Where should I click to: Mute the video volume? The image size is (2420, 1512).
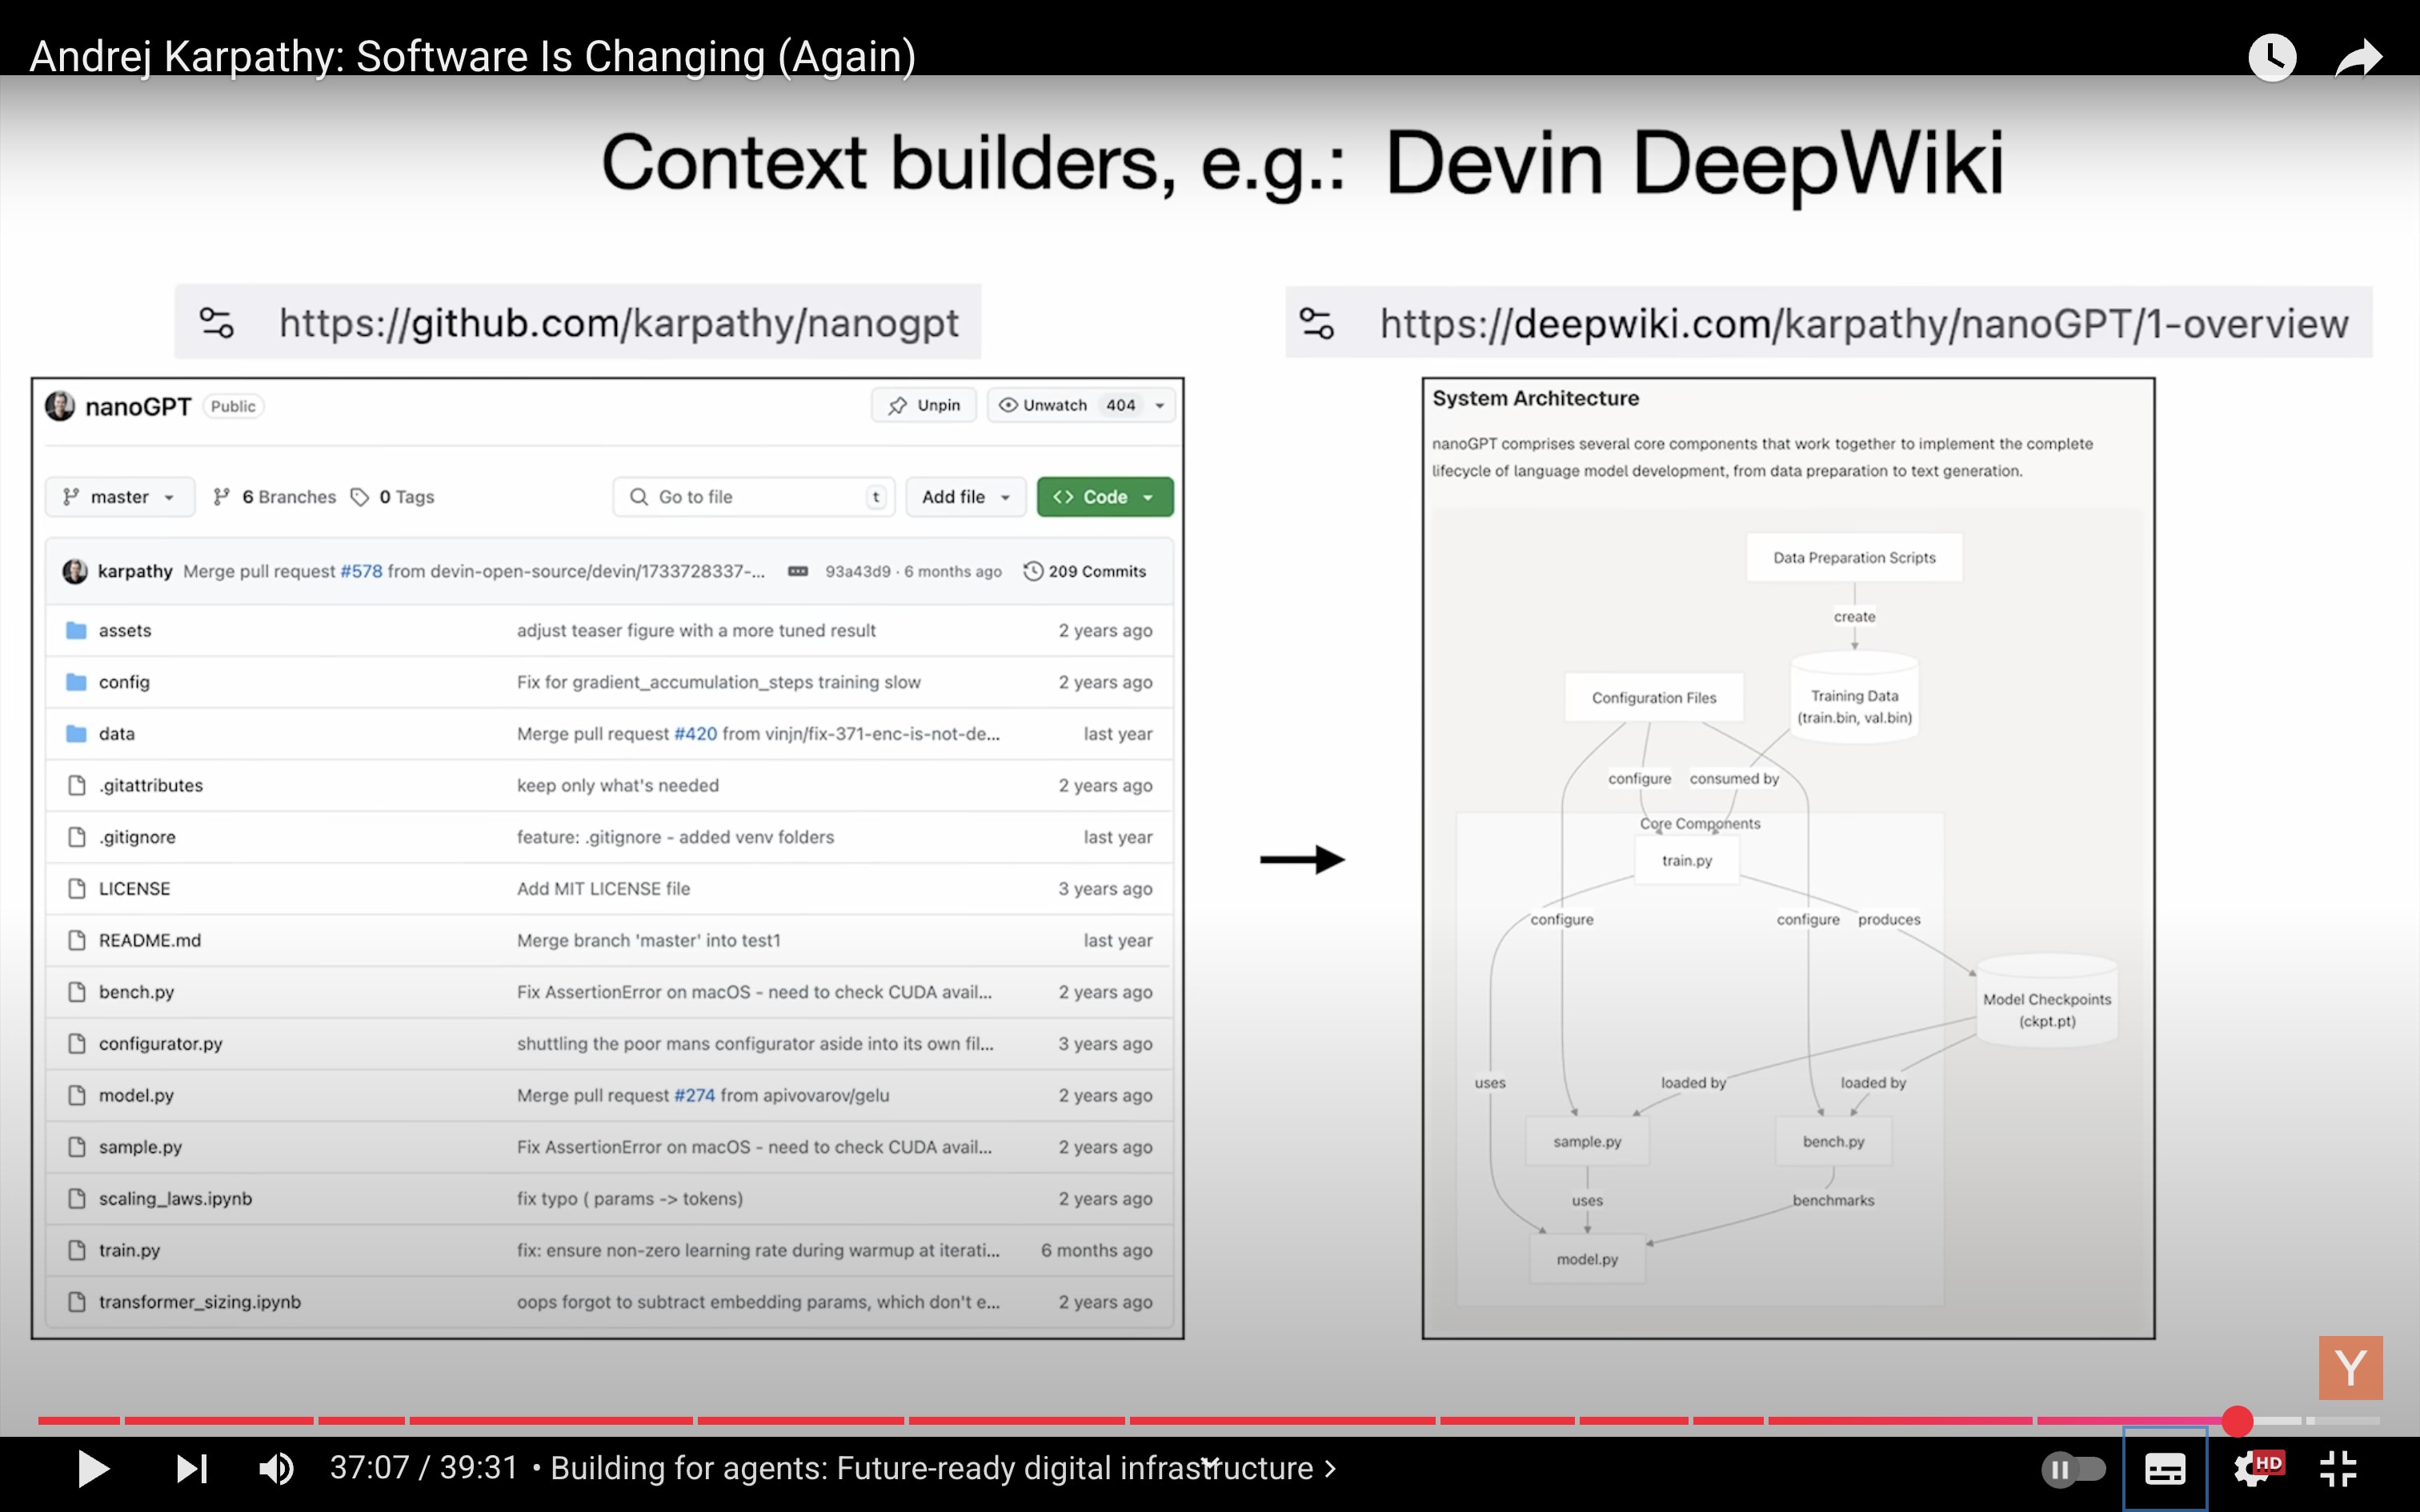276,1468
